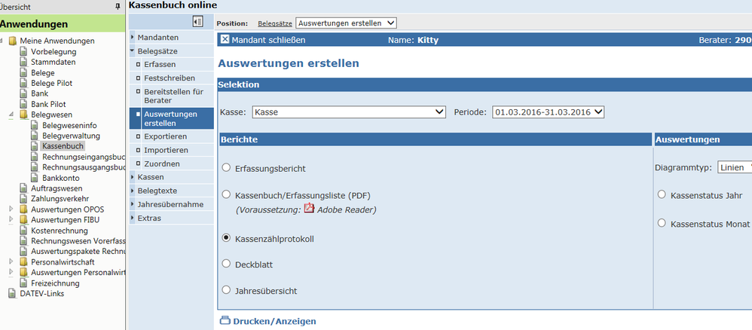Open the Kasse dropdown
This screenshot has height=330, width=752.
[349, 112]
